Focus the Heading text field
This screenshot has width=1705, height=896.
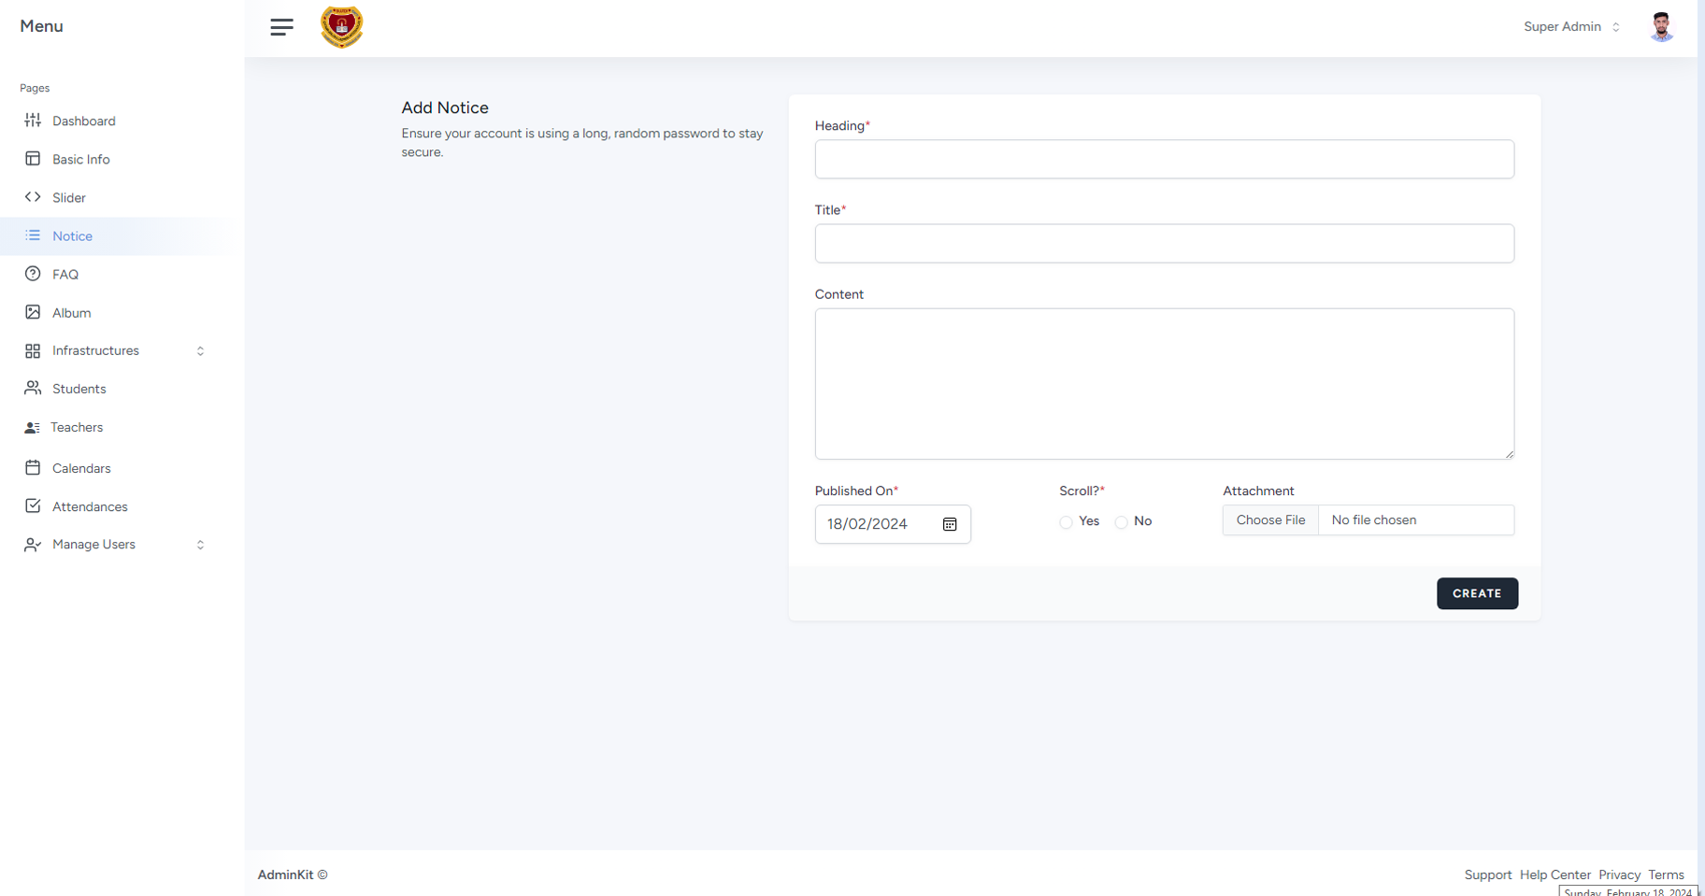pyautogui.click(x=1164, y=160)
